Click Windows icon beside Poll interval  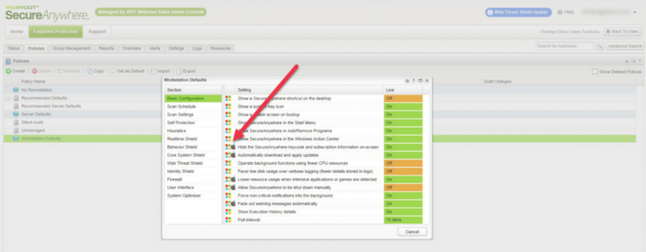click(228, 220)
